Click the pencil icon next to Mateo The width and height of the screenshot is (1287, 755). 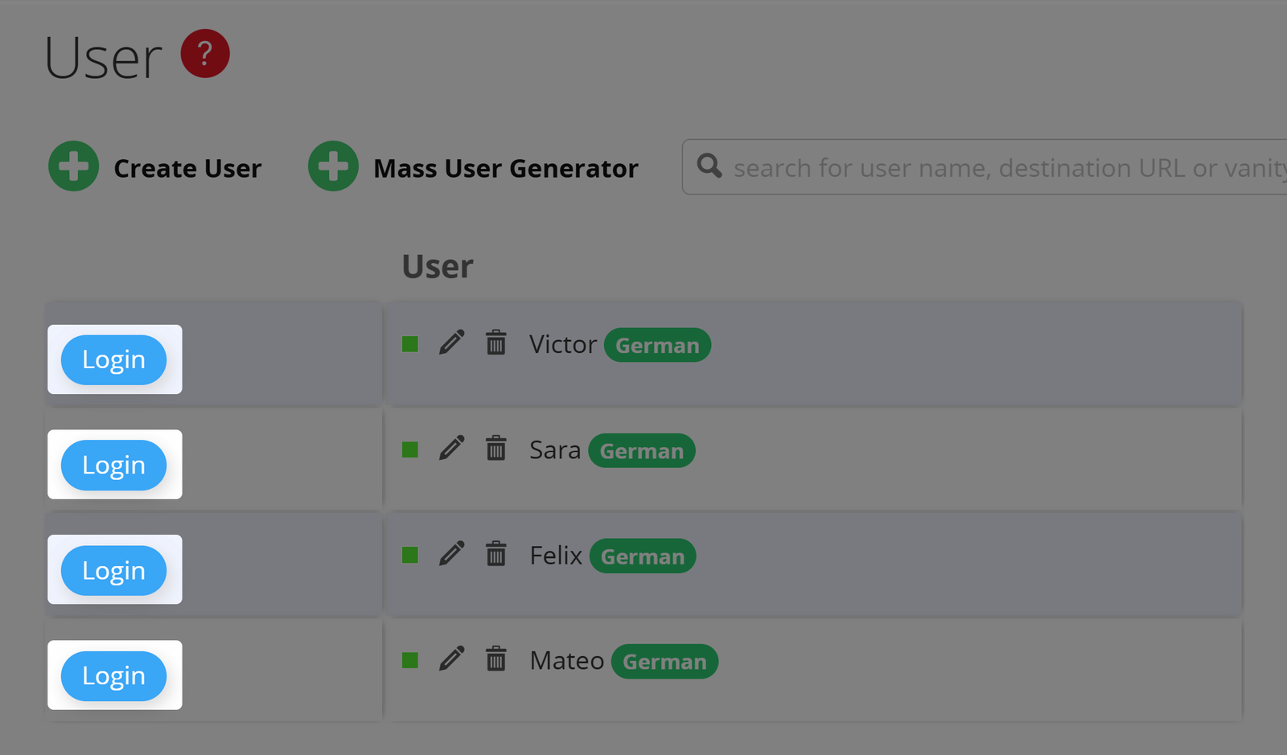pos(452,659)
